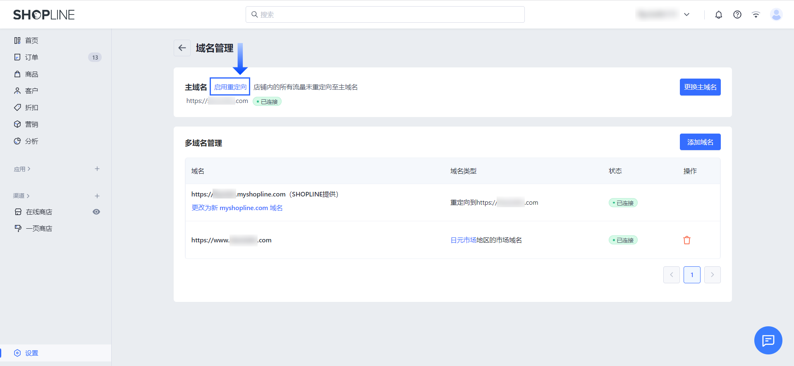Click the 启用重定向 link

230,87
